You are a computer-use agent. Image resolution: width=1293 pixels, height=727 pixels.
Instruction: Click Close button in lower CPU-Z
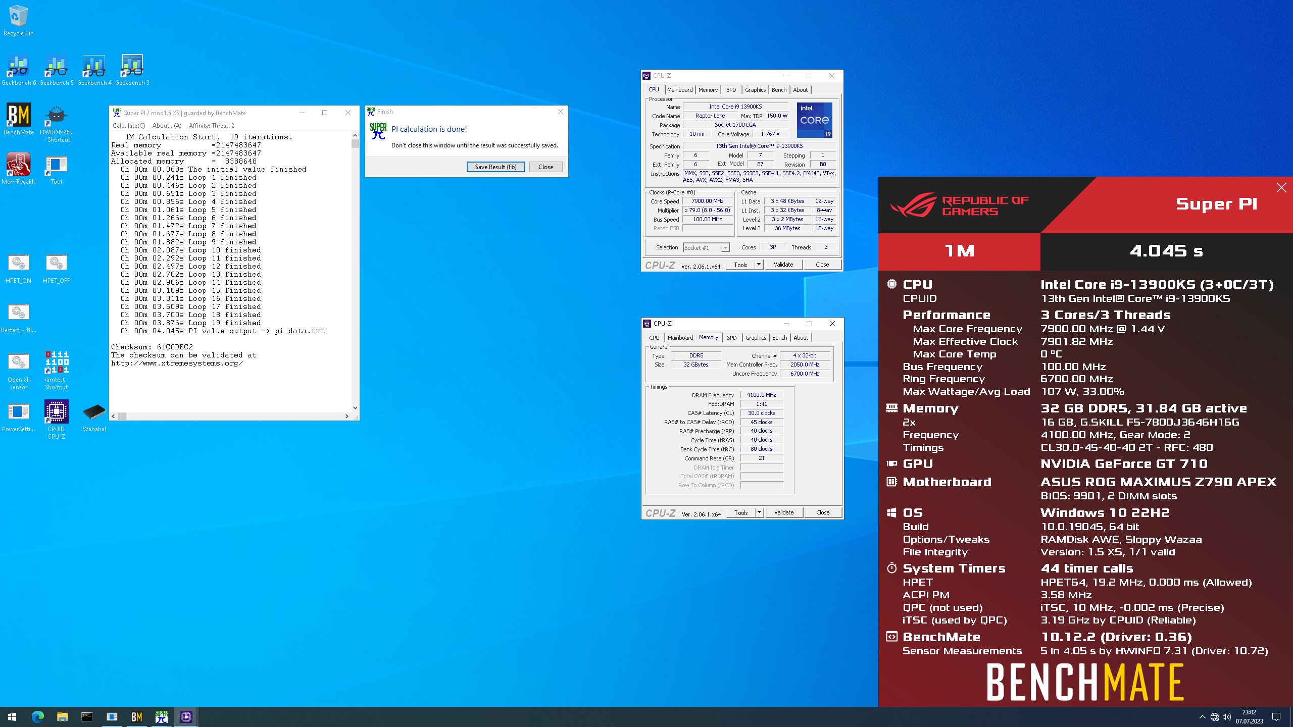click(x=823, y=512)
